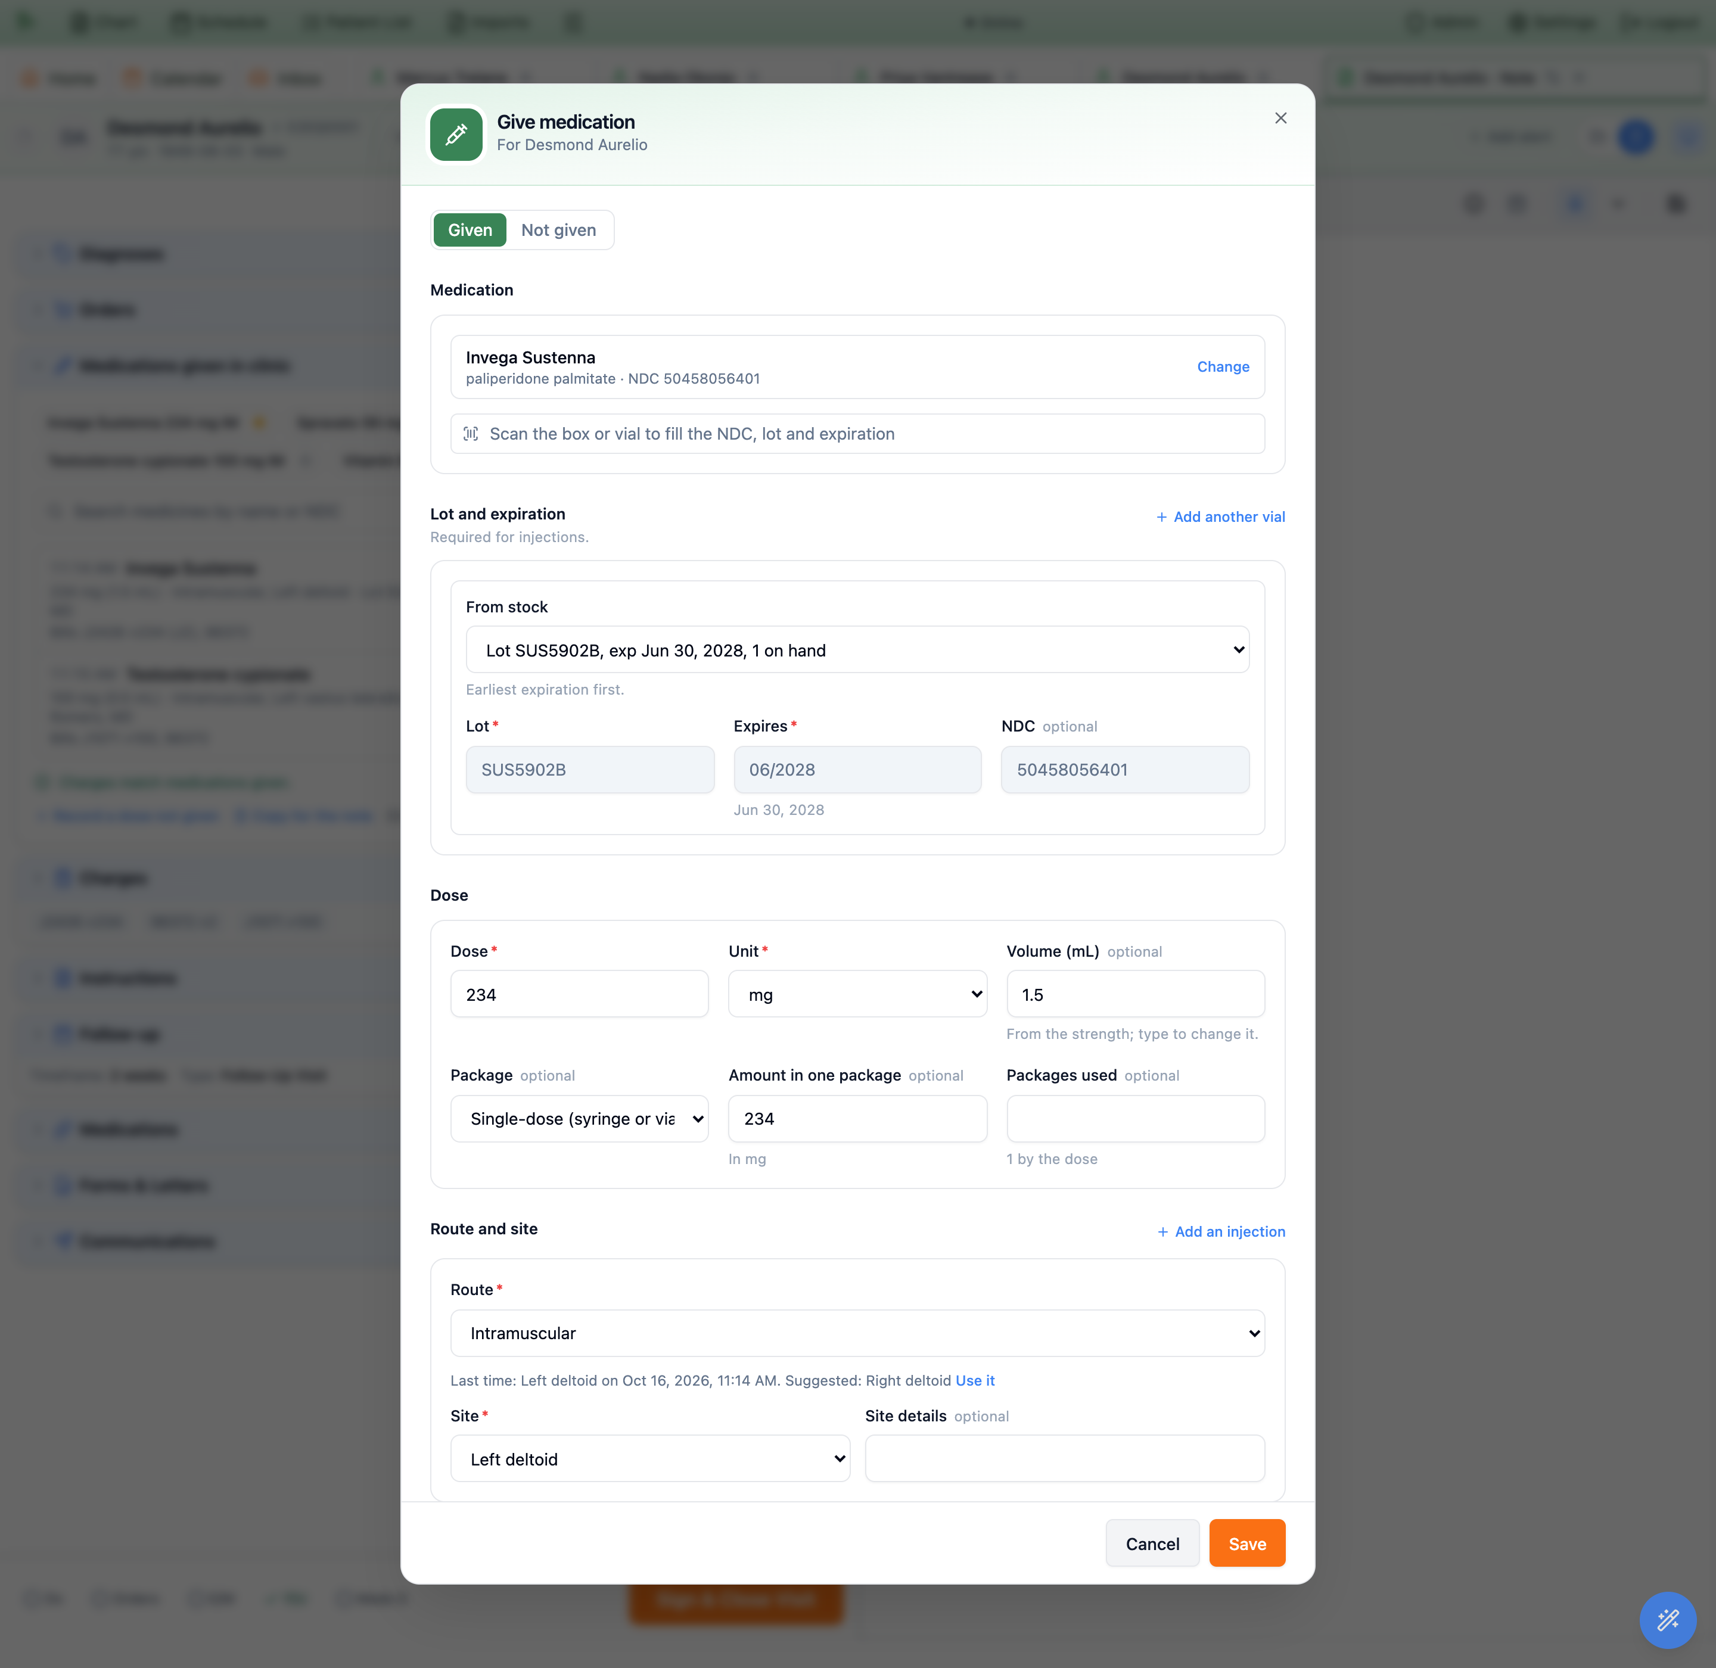Cancel the medication entry
1716x1668 pixels.
click(x=1152, y=1543)
